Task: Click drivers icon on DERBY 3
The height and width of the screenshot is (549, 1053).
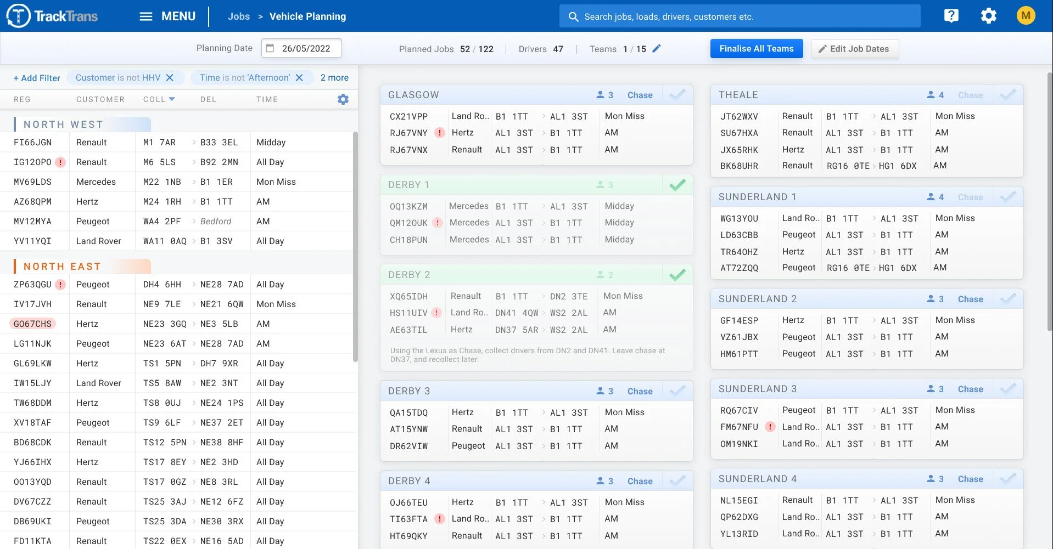Action: coord(600,391)
